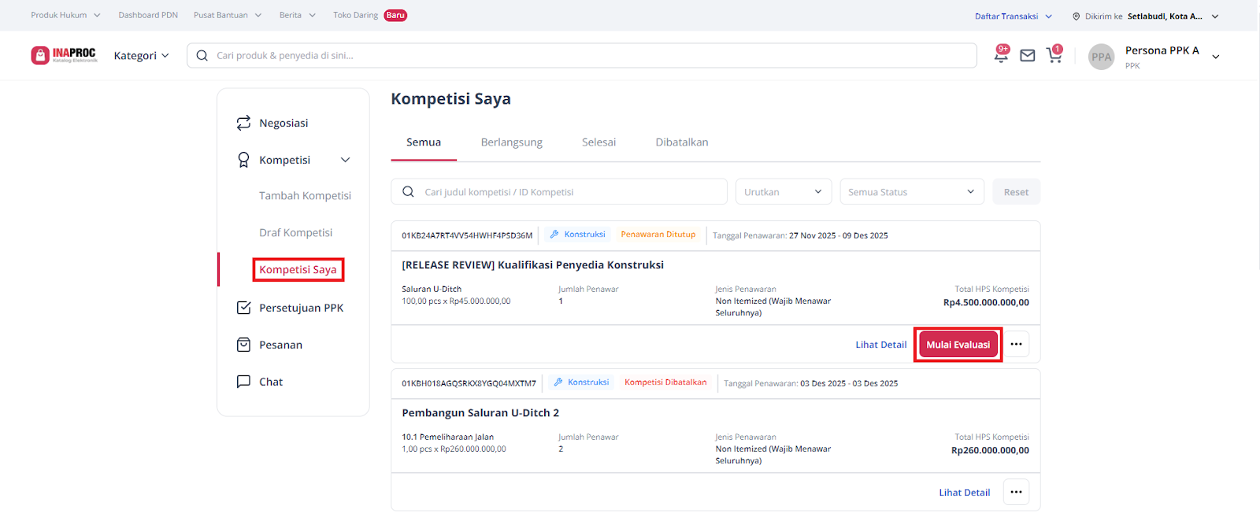Viewport: 1260px width, 513px height.
Task: Select Tambah Kompetisi in the sidebar
Action: point(305,196)
